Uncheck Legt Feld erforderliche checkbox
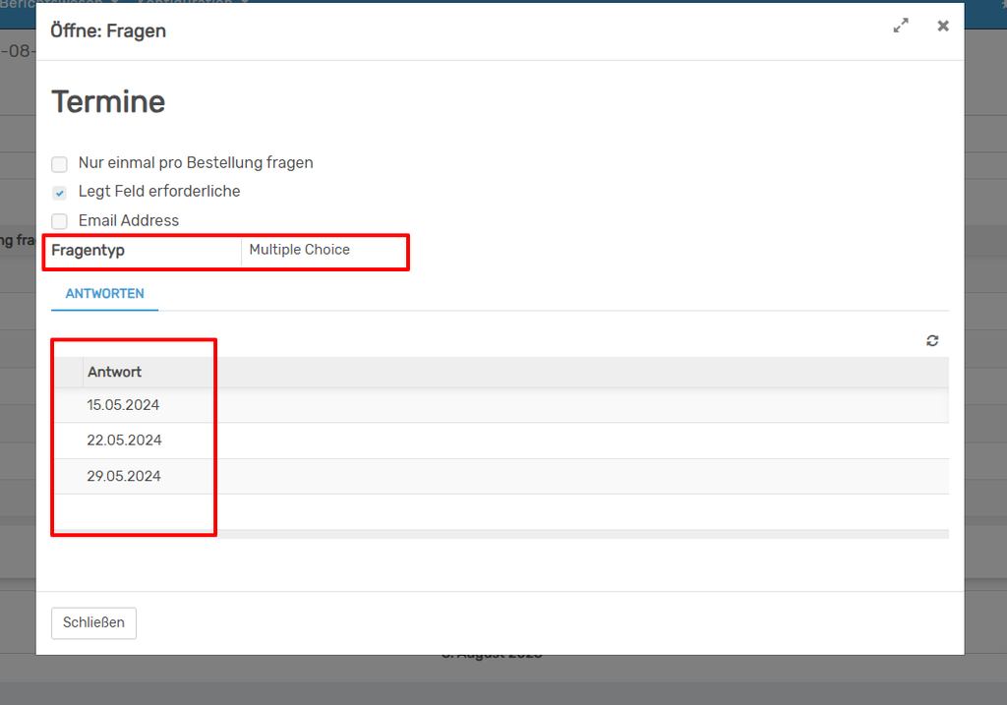The width and height of the screenshot is (1007, 705). (x=60, y=193)
